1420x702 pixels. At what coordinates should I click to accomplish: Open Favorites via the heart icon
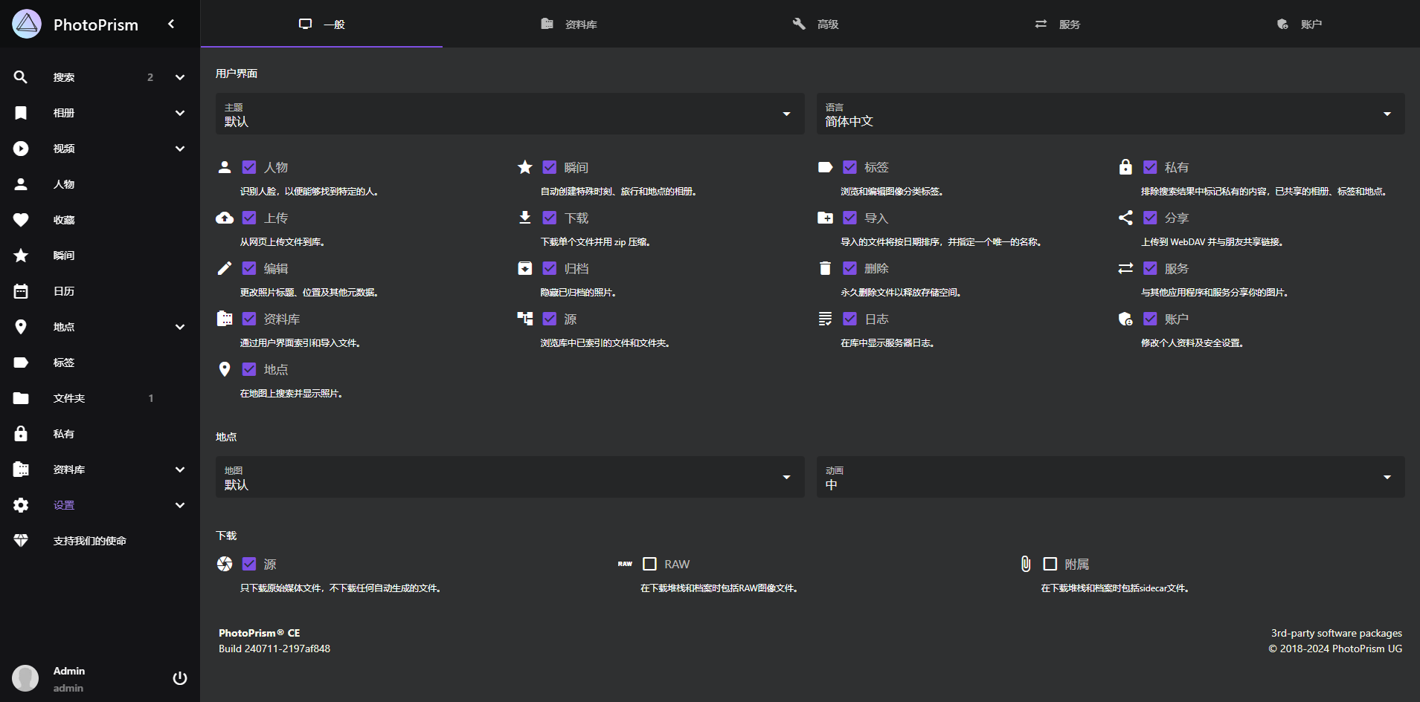[x=21, y=220]
